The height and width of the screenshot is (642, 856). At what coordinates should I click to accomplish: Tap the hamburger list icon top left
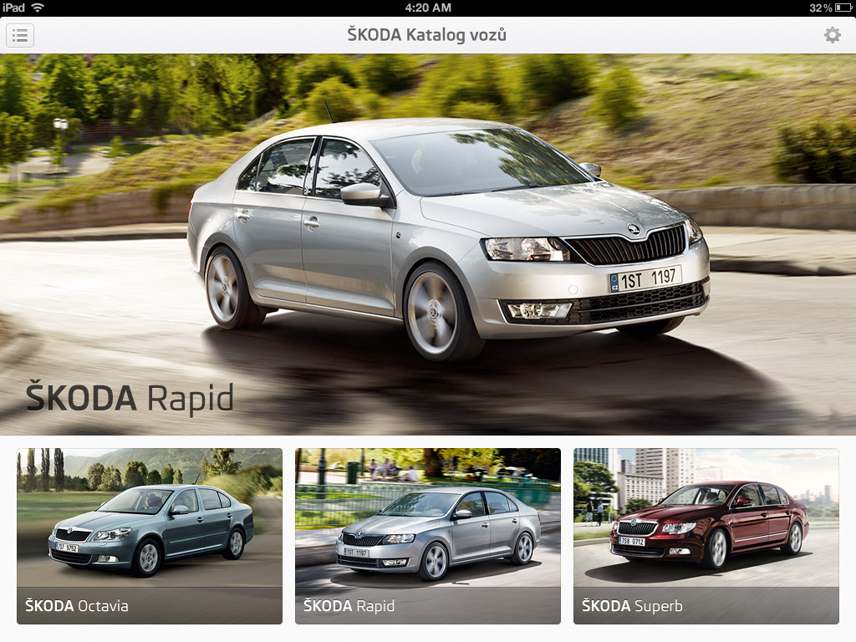coord(20,35)
